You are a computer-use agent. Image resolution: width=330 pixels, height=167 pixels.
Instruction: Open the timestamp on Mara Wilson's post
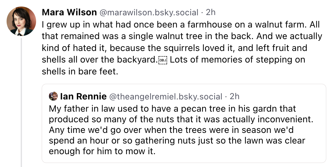[x=210, y=13]
